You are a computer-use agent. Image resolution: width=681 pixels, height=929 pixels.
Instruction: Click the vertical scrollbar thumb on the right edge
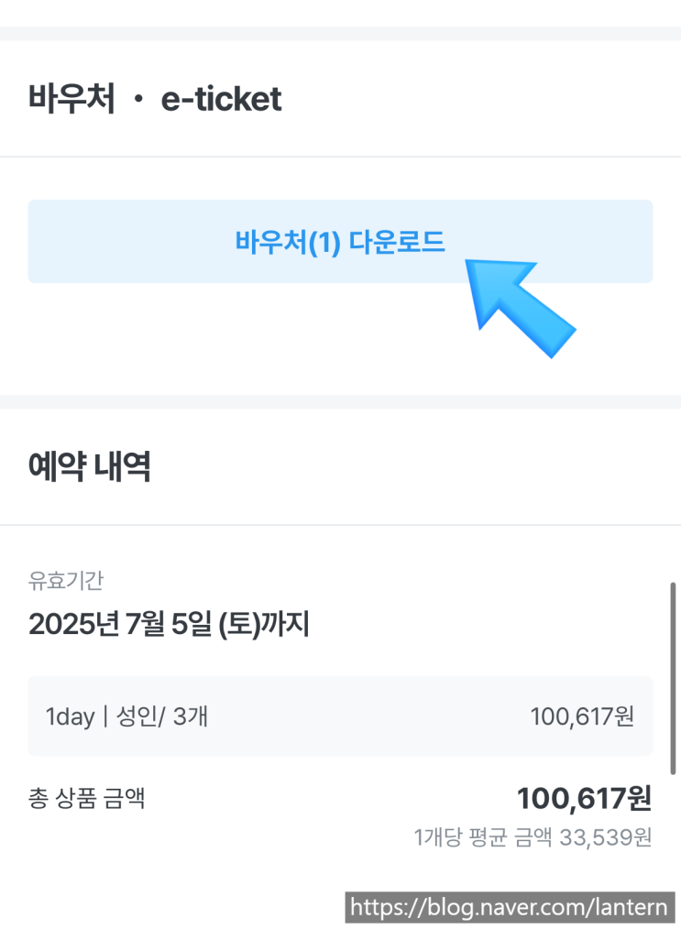click(674, 678)
